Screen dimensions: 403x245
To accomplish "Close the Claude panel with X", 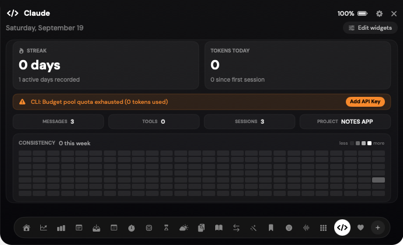I will pyautogui.click(x=394, y=13).
